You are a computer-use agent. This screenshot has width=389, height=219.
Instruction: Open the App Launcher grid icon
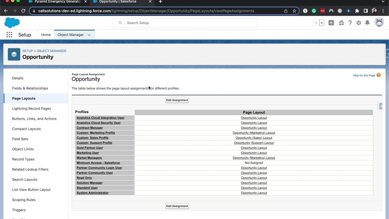[9, 35]
